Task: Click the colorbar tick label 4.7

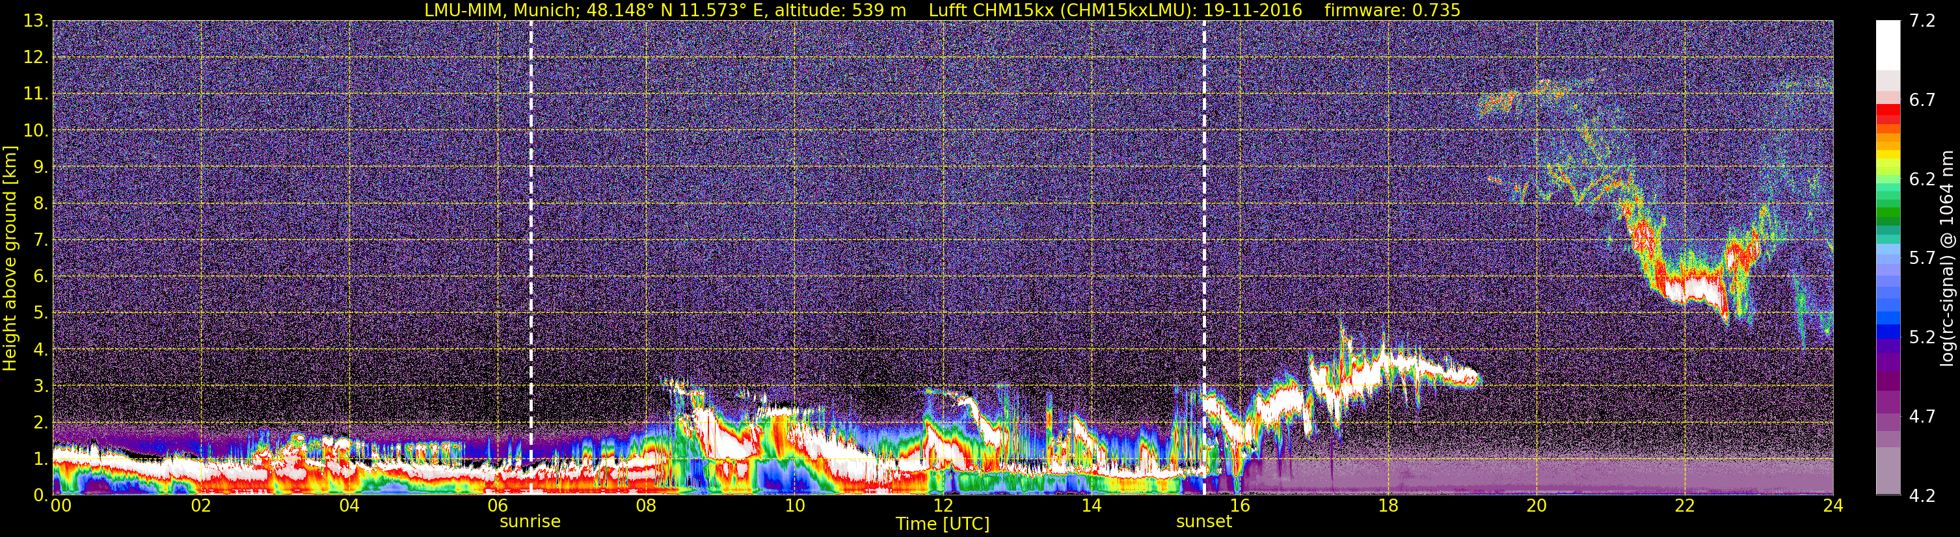Action: pos(1922,416)
